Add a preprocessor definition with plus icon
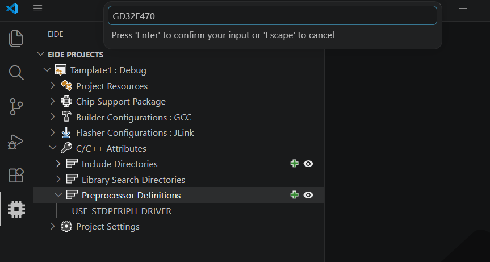This screenshot has height=262, width=490. (x=294, y=195)
